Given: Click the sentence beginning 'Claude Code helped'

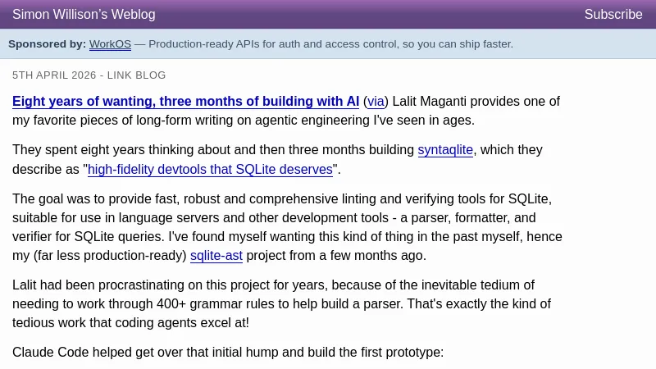Looking at the screenshot, I should pyautogui.click(x=228, y=353).
